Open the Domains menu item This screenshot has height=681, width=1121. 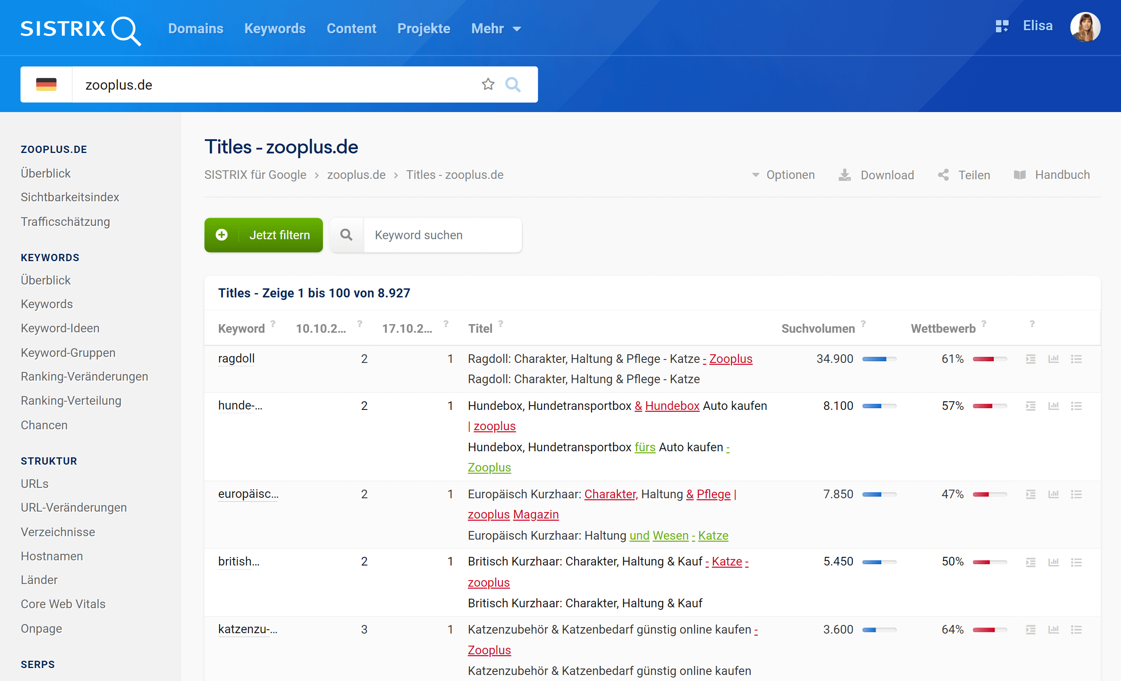(x=195, y=29)
